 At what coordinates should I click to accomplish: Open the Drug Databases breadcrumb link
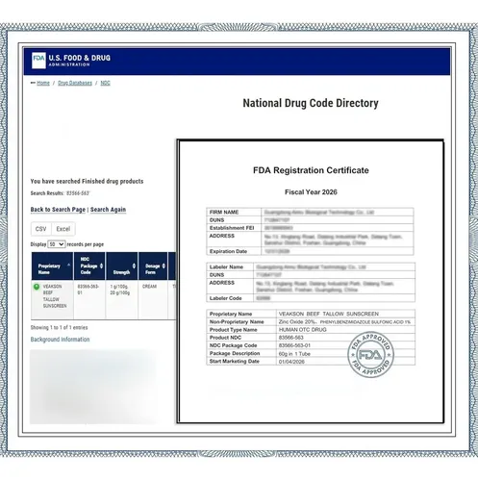[x=75, y=83]
